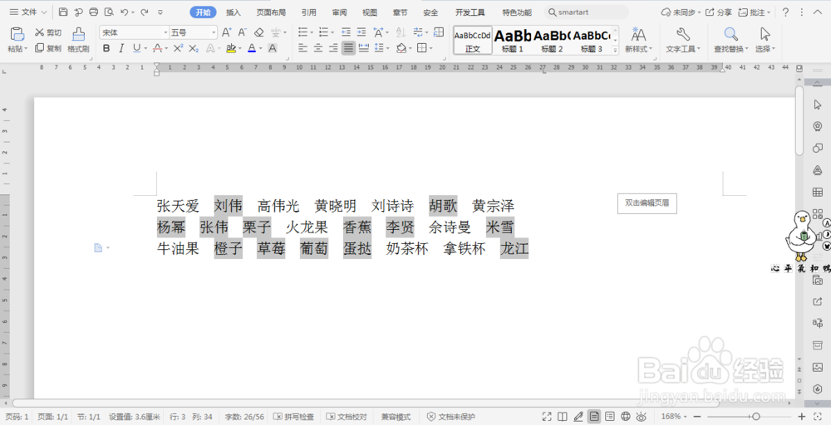Click the Sort A-Z icon
Screen dimensions: 831x425
(401, 32)
